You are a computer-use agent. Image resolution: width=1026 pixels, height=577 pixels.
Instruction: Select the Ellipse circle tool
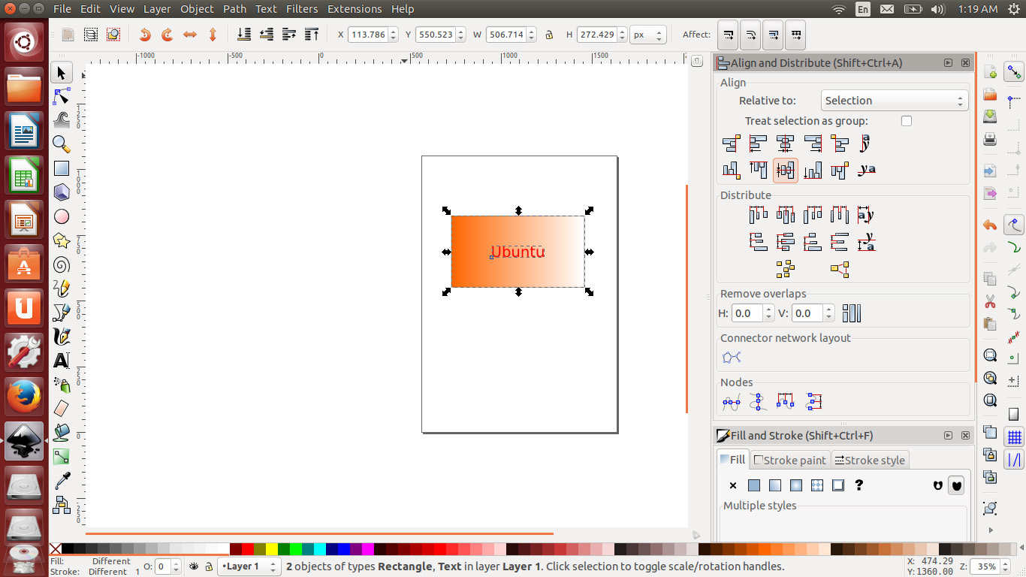[x=62, y=216]
